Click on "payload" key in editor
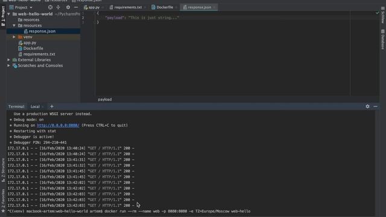This screenshot has height=217, width=386. click(114, 17)
